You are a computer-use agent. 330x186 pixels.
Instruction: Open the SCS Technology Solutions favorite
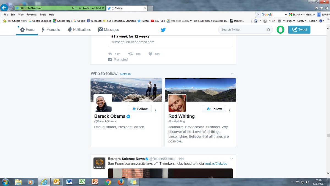point(120,21)
